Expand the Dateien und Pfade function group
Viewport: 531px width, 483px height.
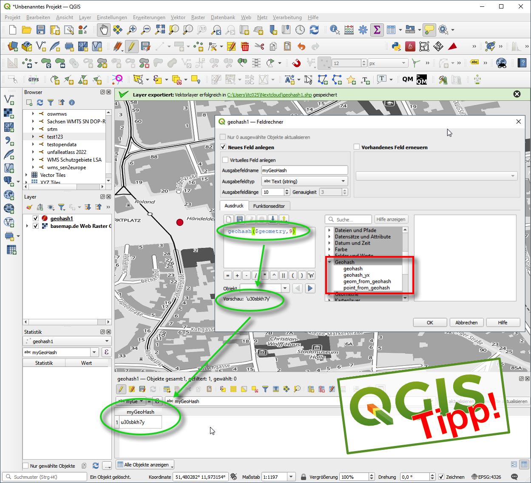pos(329,230)
